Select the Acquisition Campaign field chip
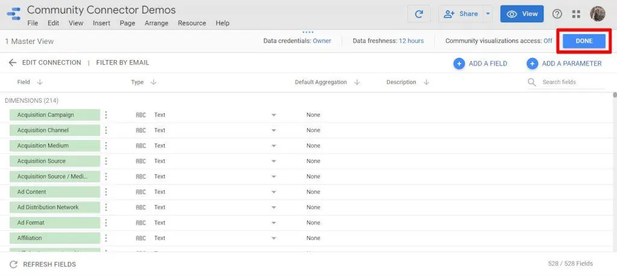The height and width of the screenshot is (276, 617). [x=55, y=115]
